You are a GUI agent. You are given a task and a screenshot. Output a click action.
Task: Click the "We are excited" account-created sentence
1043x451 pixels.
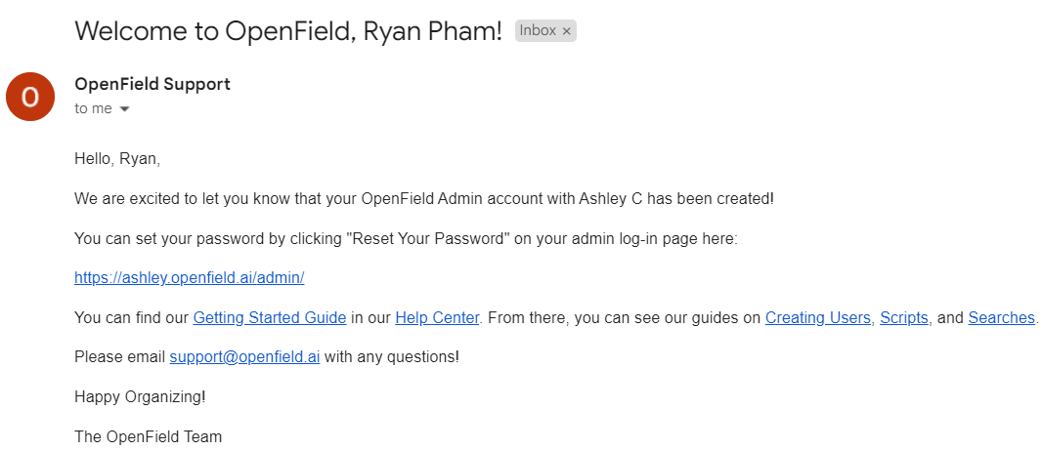coord(424,198)
